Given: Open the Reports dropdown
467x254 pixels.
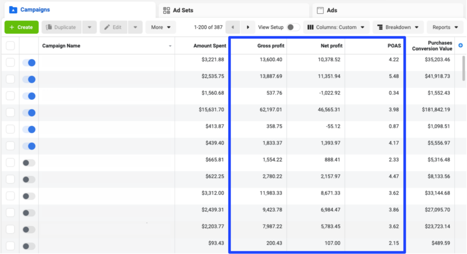Looking at the screenshot, I should point(445,27).
